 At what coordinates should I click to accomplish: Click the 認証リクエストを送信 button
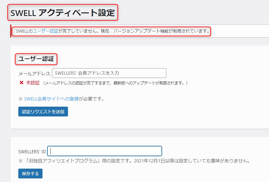43,112
